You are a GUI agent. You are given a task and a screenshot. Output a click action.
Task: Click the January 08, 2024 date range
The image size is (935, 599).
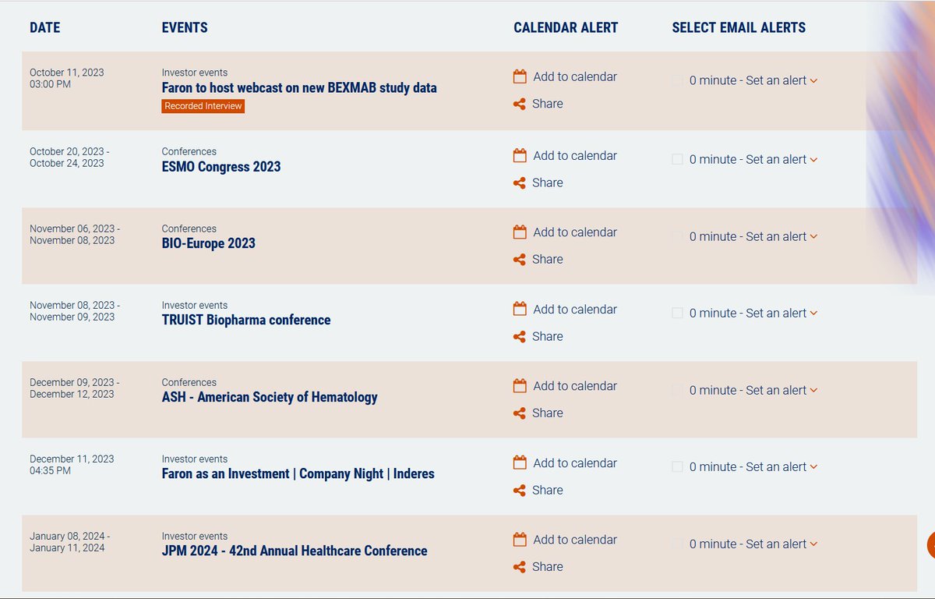pos(69,541)
